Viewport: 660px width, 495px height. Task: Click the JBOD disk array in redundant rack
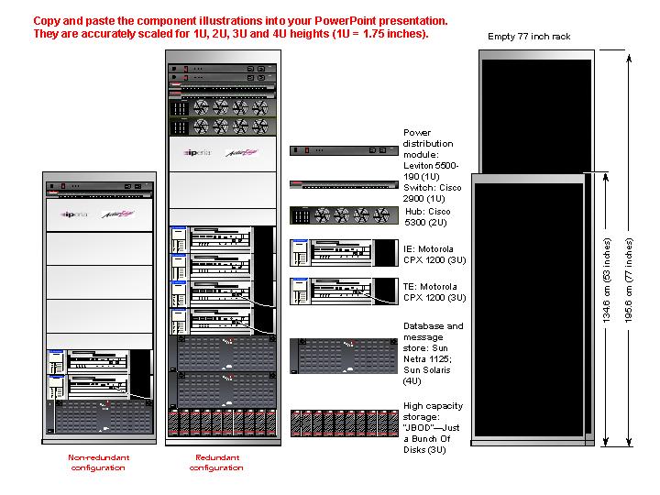[223, 423]
